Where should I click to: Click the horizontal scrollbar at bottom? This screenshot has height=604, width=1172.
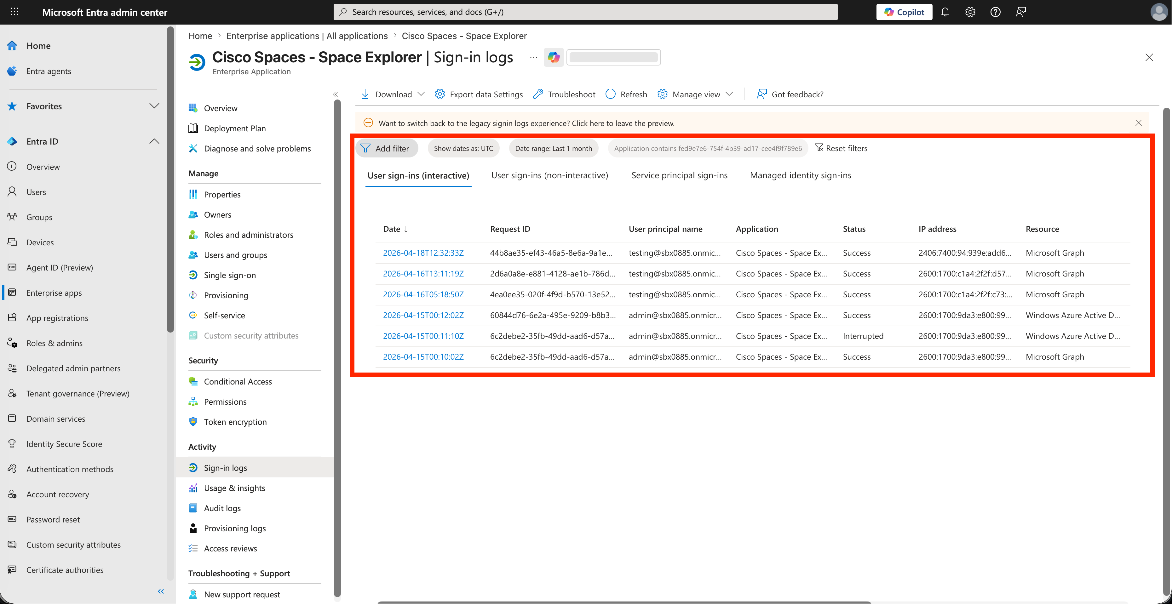(x=624, y=602)
